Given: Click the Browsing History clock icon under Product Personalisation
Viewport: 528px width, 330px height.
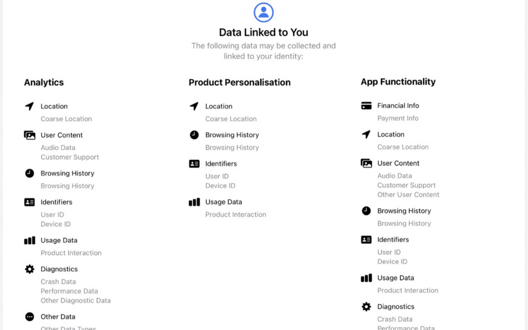Looking at the screenshot, I should tap(194, 135).
